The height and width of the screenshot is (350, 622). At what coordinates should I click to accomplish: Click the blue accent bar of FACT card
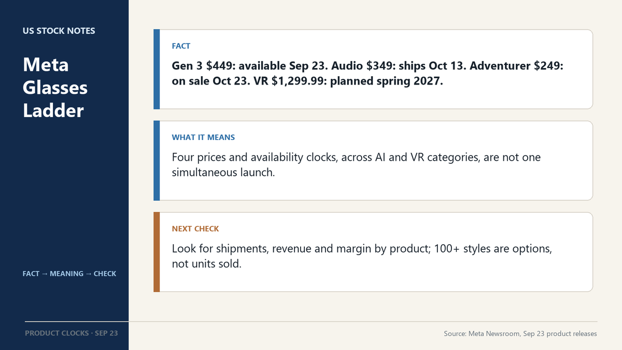(157, 69)
